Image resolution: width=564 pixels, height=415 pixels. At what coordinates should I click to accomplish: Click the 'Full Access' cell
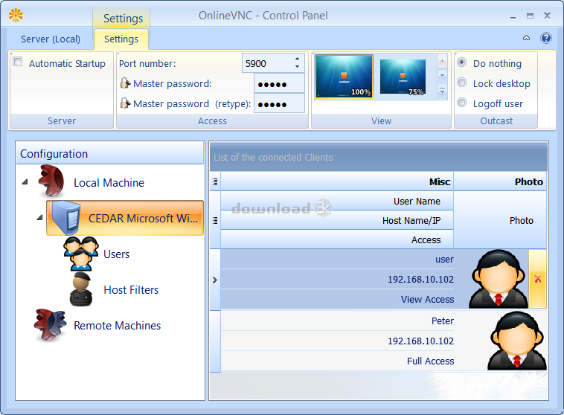tap(337, 361)
